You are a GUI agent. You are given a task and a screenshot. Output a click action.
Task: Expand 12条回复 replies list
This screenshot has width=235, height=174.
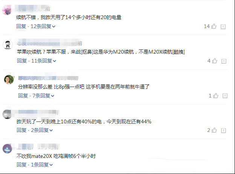[x=43, y=26]
